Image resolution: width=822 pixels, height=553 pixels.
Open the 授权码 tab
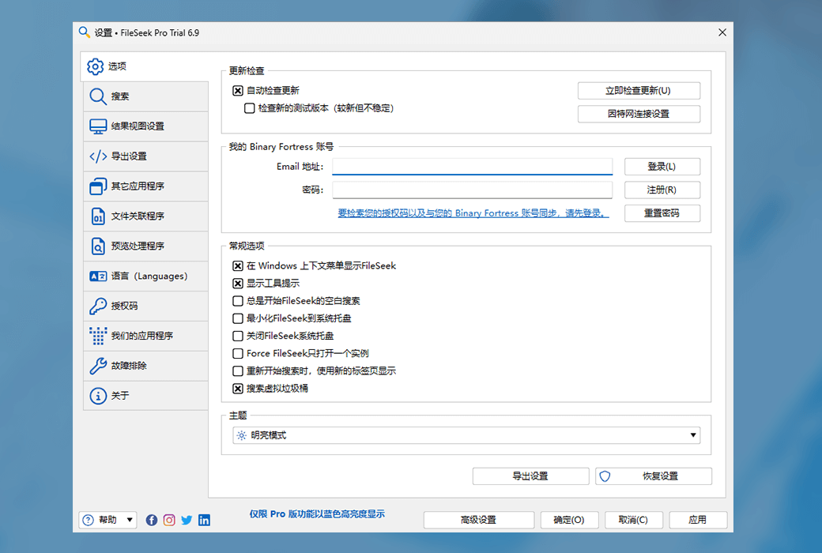click(145, 306)
